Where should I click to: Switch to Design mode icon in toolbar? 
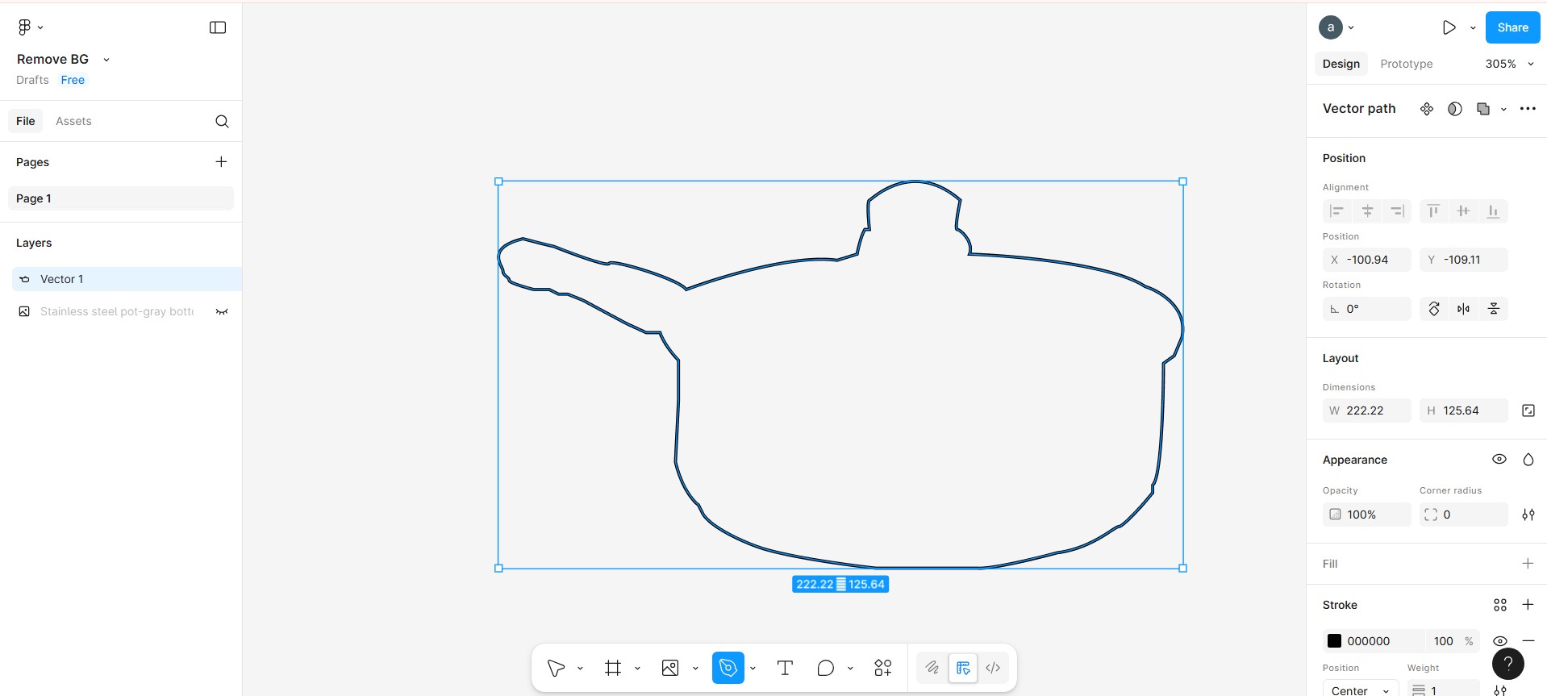pos(963,668)
